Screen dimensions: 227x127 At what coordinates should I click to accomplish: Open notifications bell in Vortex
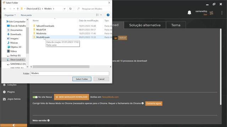tap(189, 13)
